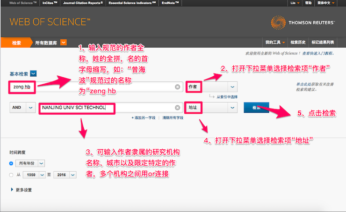Viewport: 346px width, 212px height.
Task: Open the 基本检索 search type dropdown
Action: (x=33, y=73)
